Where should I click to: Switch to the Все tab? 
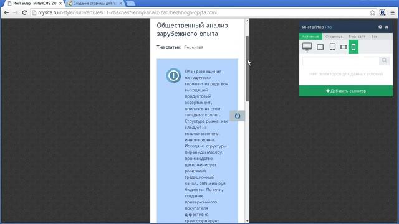coord(374,37)
